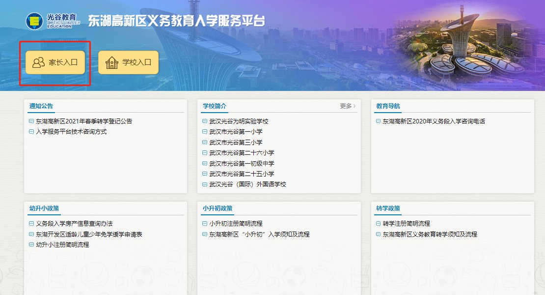Open 小升初注册简明流程

236,223
